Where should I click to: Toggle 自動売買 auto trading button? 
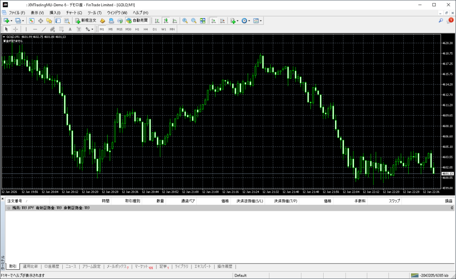coord(137,20)
